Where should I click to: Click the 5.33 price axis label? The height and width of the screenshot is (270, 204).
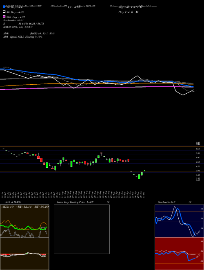click(198, 153)
